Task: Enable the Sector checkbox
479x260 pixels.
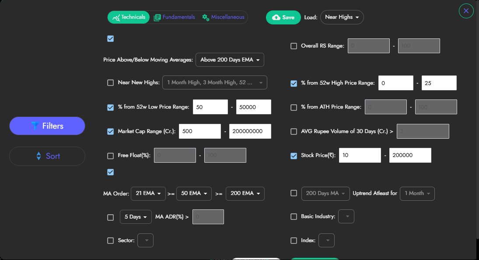Action: click(111, 241)
